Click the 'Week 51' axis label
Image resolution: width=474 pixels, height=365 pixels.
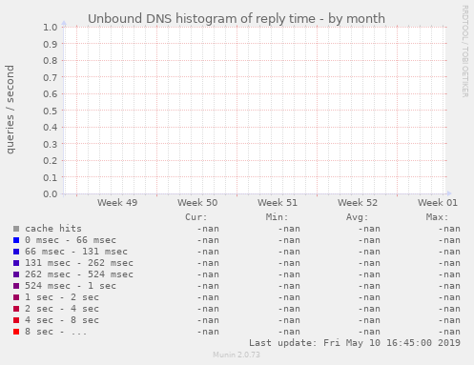tap(278, 203)
